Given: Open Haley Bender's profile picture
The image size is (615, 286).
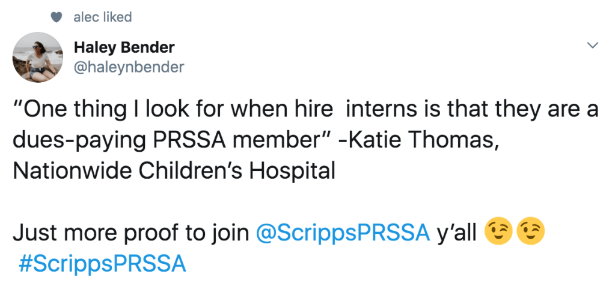Looking at the screenshot, I should (37, 58).
